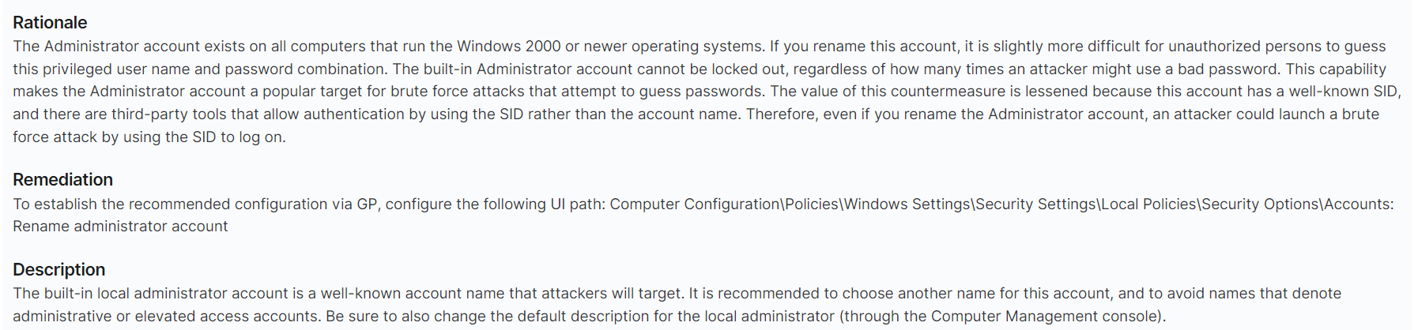The height and width of the screenshot is (330, 1418).
Task: Click the "Computer Management console" text
Action: point(1044,317)
